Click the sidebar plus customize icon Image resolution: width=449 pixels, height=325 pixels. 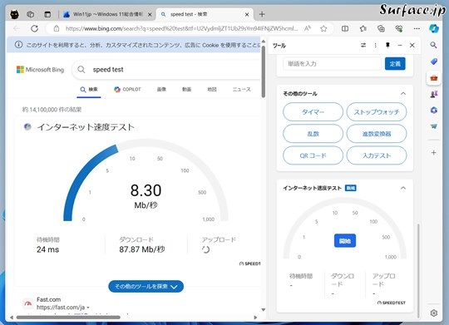coord(433,153)
